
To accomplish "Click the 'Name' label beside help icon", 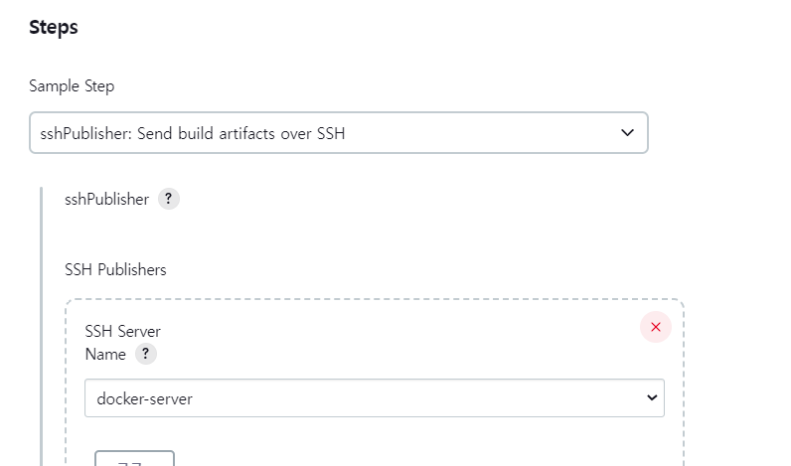I will coord(105,354).
